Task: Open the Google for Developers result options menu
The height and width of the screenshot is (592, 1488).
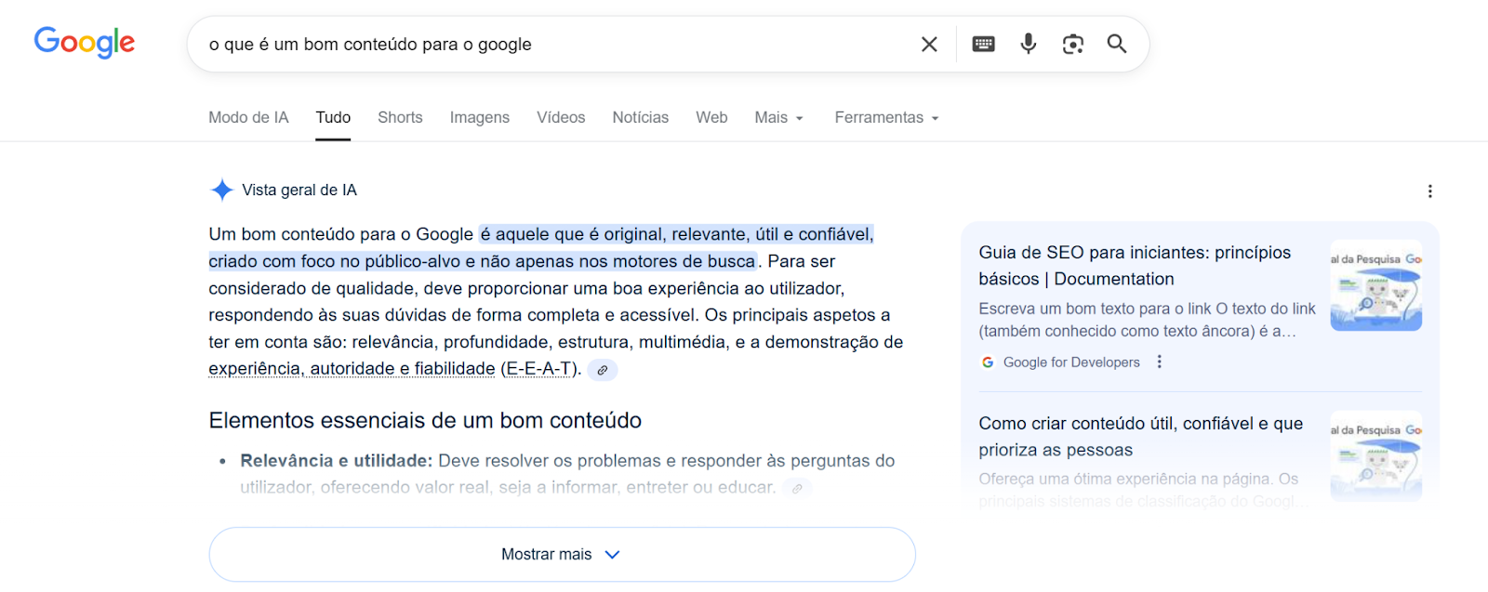Action: pyautogui.click(x=1159, y=362)
